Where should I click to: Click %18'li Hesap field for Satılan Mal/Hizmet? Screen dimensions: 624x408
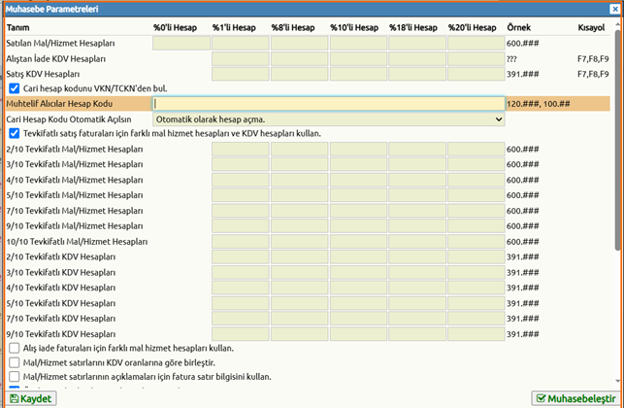[x=417, y=43]
